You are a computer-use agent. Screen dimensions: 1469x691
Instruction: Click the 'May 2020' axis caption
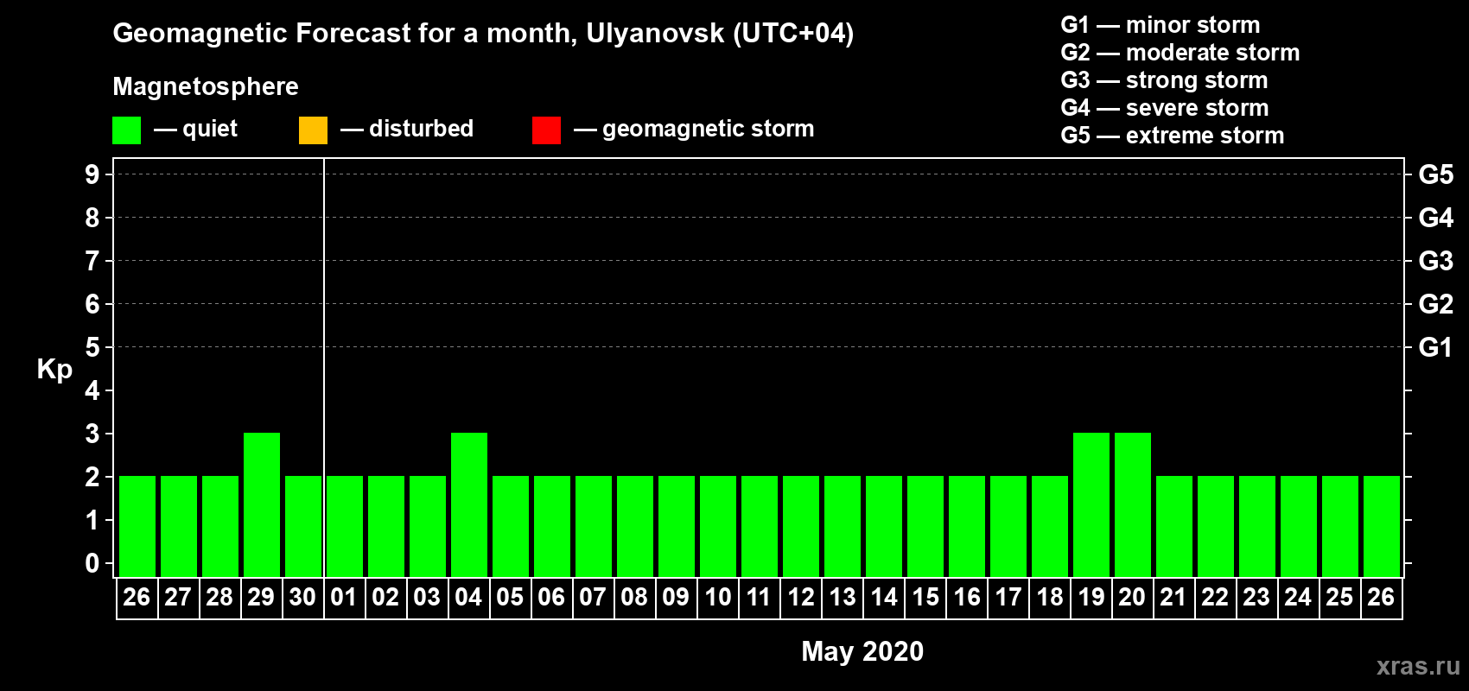pyautogui.click(x=862, y=651)
